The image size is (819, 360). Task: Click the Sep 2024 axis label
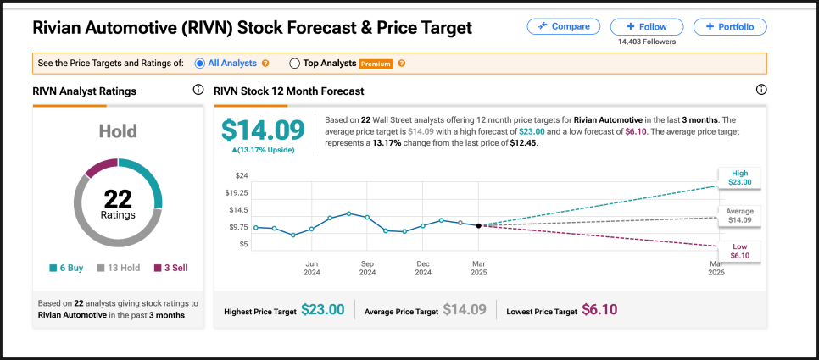(367, 269)
